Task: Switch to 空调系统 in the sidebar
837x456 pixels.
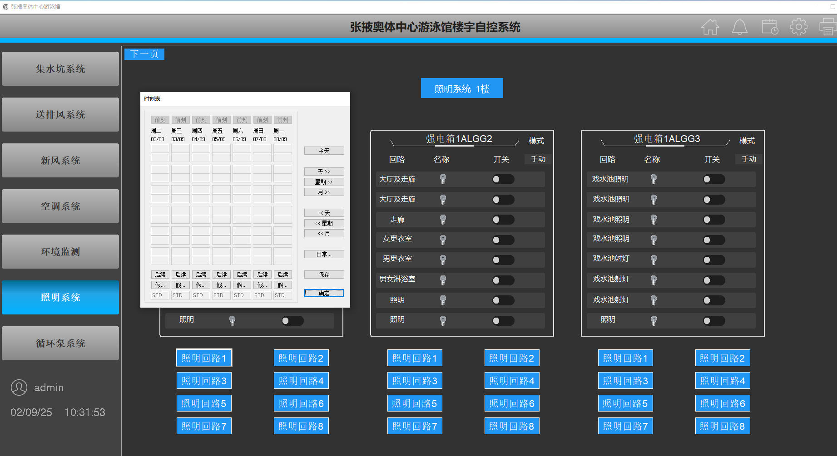Action: (60, 206)
